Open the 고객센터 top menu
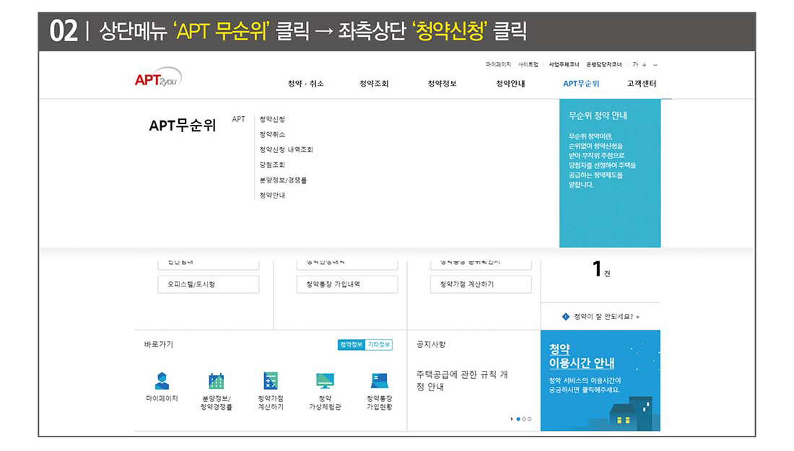 642,84
